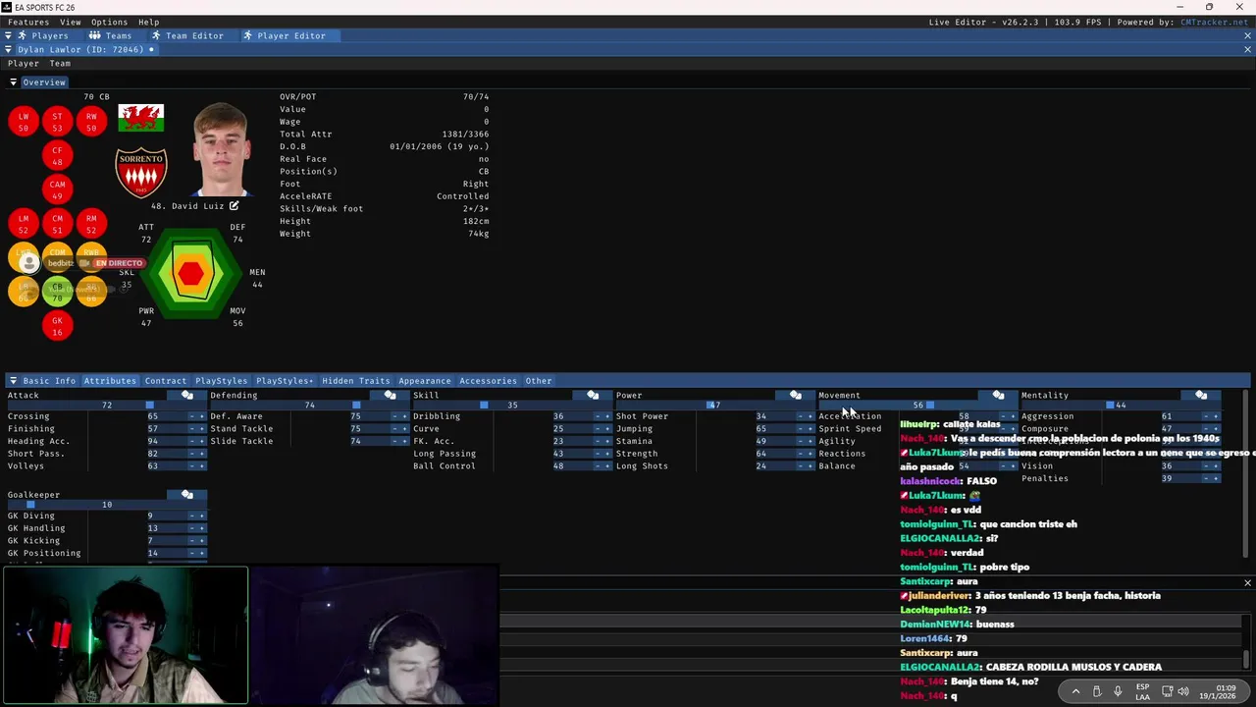The image size is (1256, 707).
Task: Increase Heading Acc. with the plus button
Action: coord(201,442)
